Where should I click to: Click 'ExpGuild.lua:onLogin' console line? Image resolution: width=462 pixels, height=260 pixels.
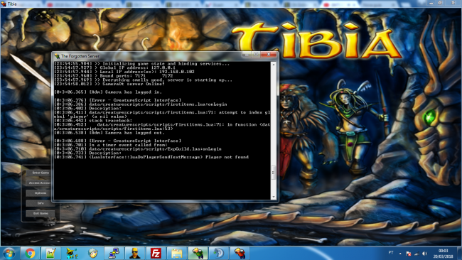(138, 149)
